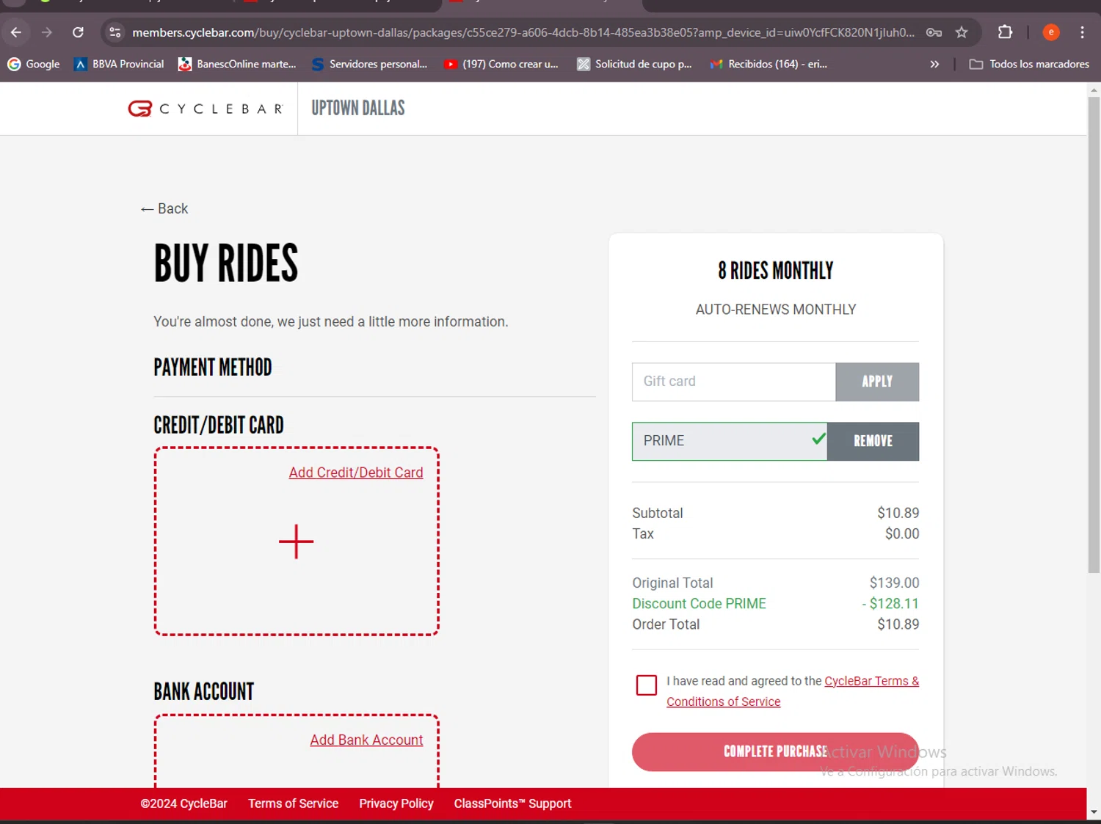Reload the page with the refresh icon

pos(78,32)
